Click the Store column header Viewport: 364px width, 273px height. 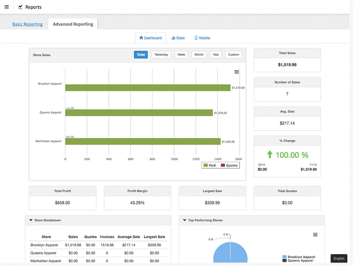[x=46, y=237]
